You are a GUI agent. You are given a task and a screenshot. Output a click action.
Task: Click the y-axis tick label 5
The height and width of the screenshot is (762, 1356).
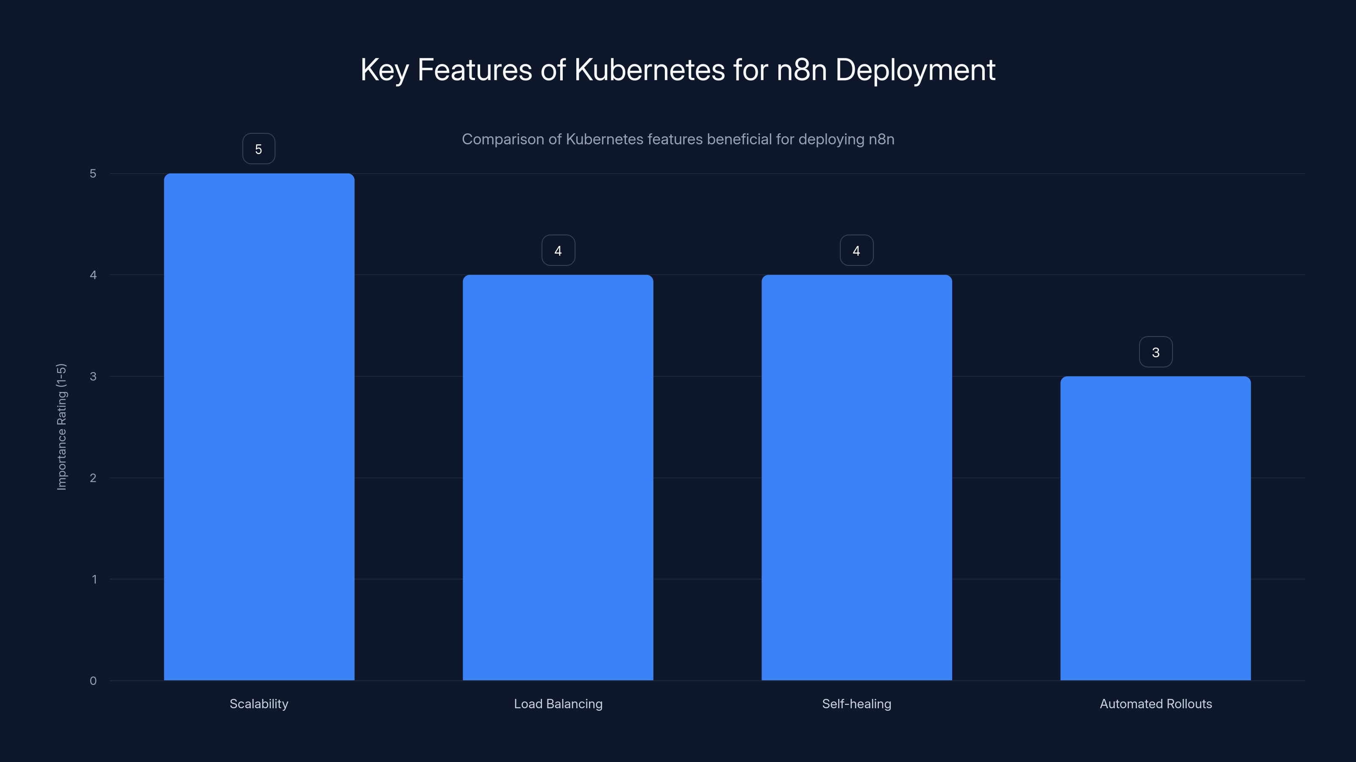click(x=93, y=174)
